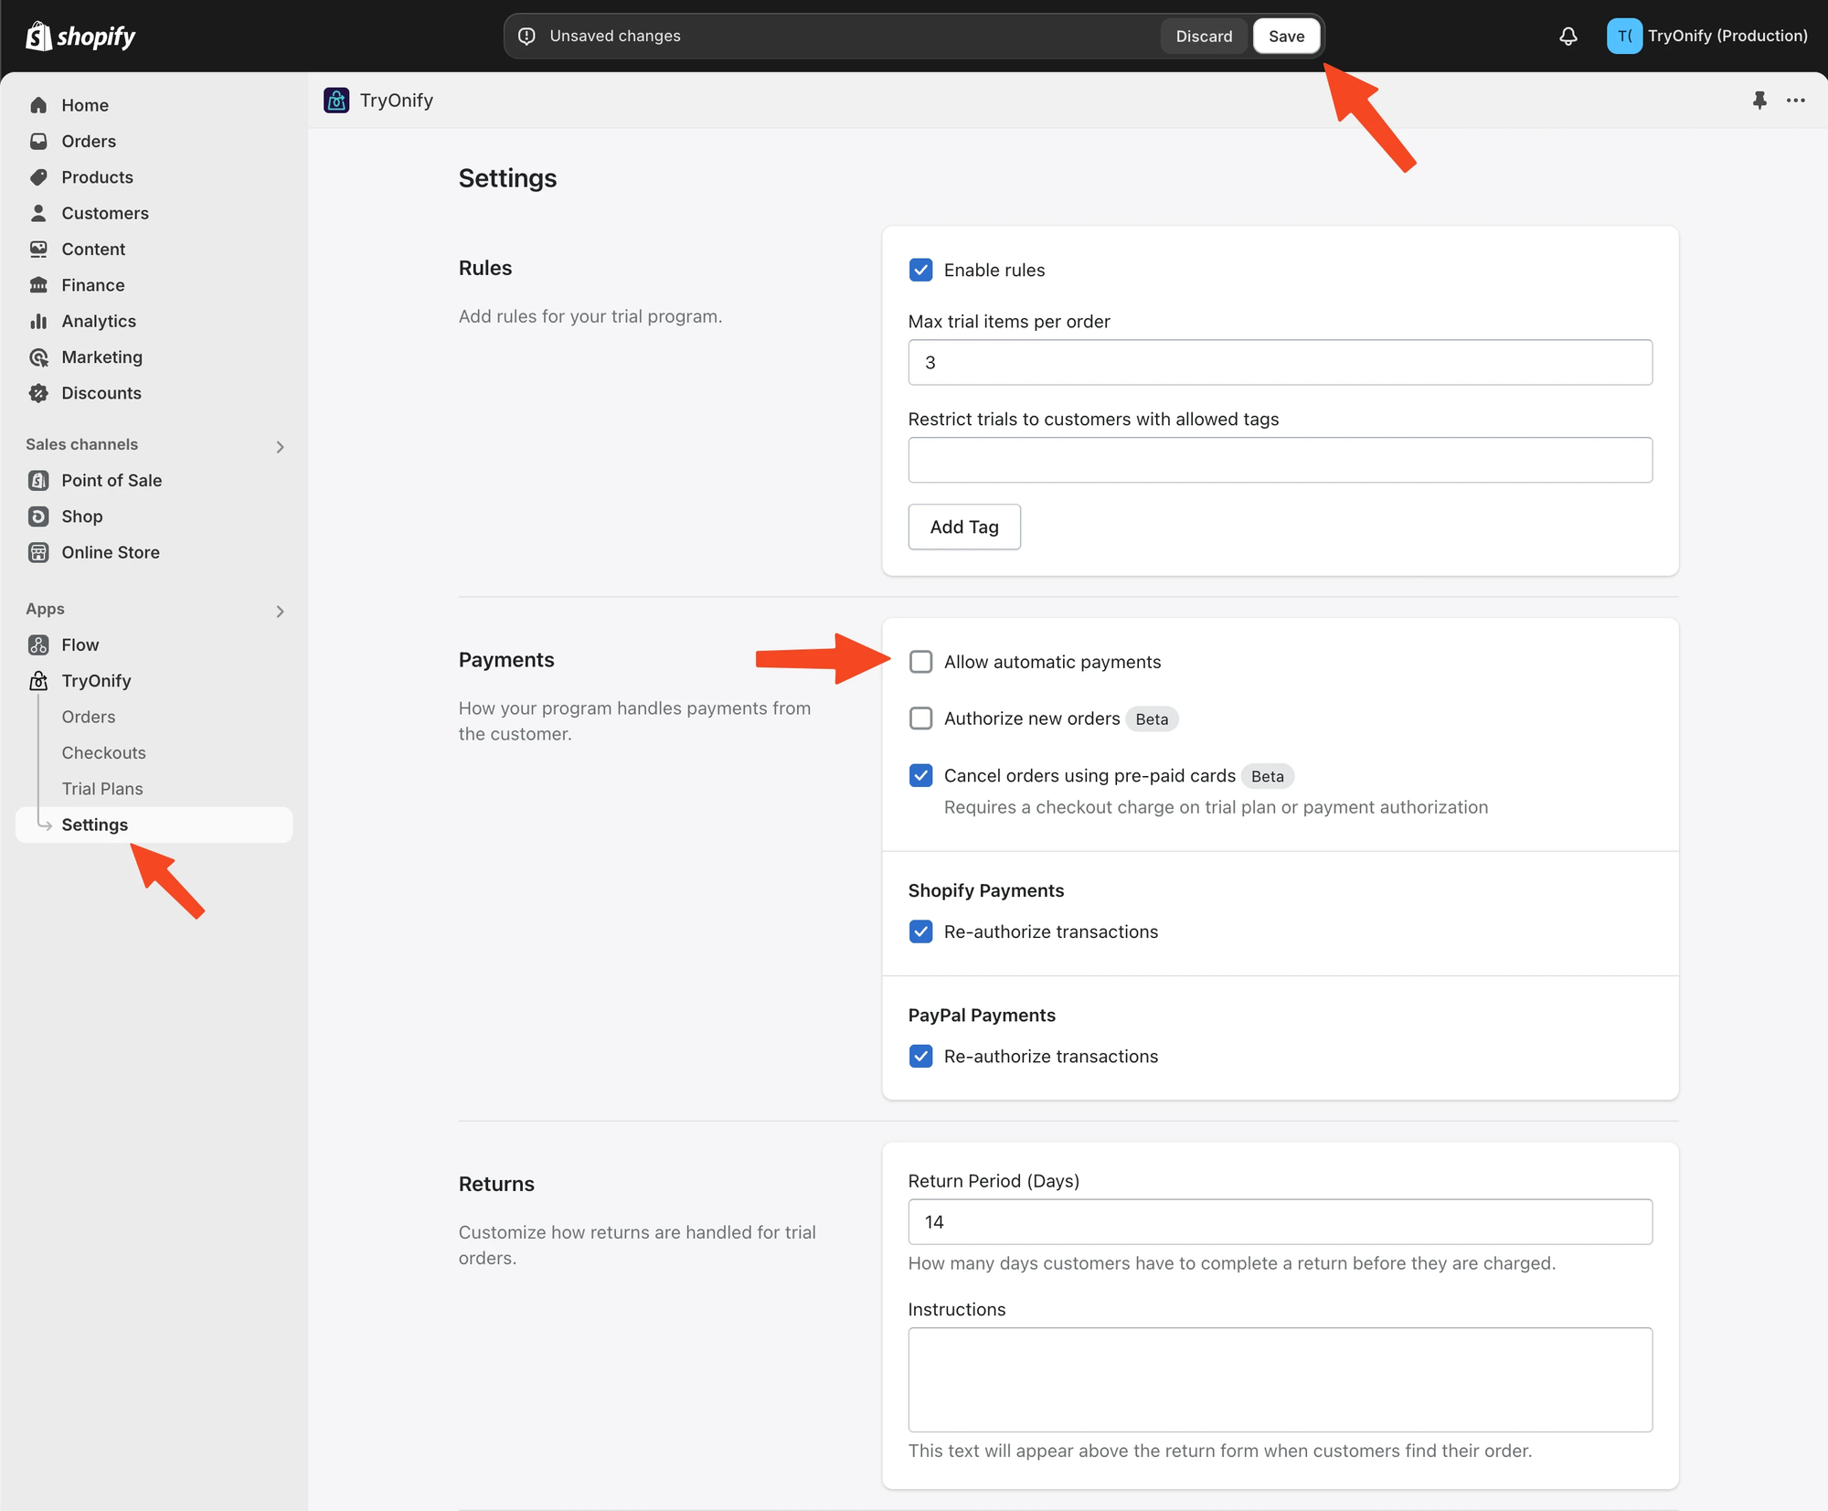Screen dimensions: 1828x1511
Task: Click the Flow app icon
Action: (x=38, y=645)
